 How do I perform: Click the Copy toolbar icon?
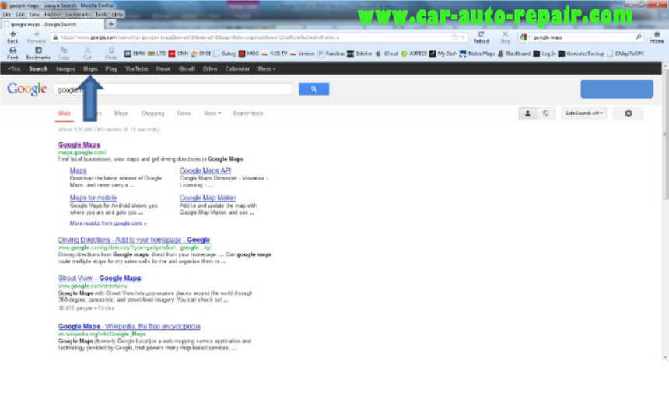coord(64,54)
